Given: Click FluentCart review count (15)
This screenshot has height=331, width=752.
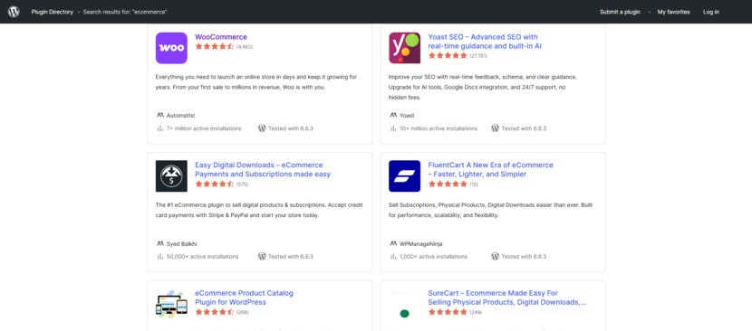Looking at the screenshot, I should click(x=474, y=184).
